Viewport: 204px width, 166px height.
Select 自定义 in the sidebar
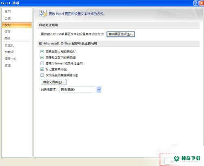(x=9, y=45)
